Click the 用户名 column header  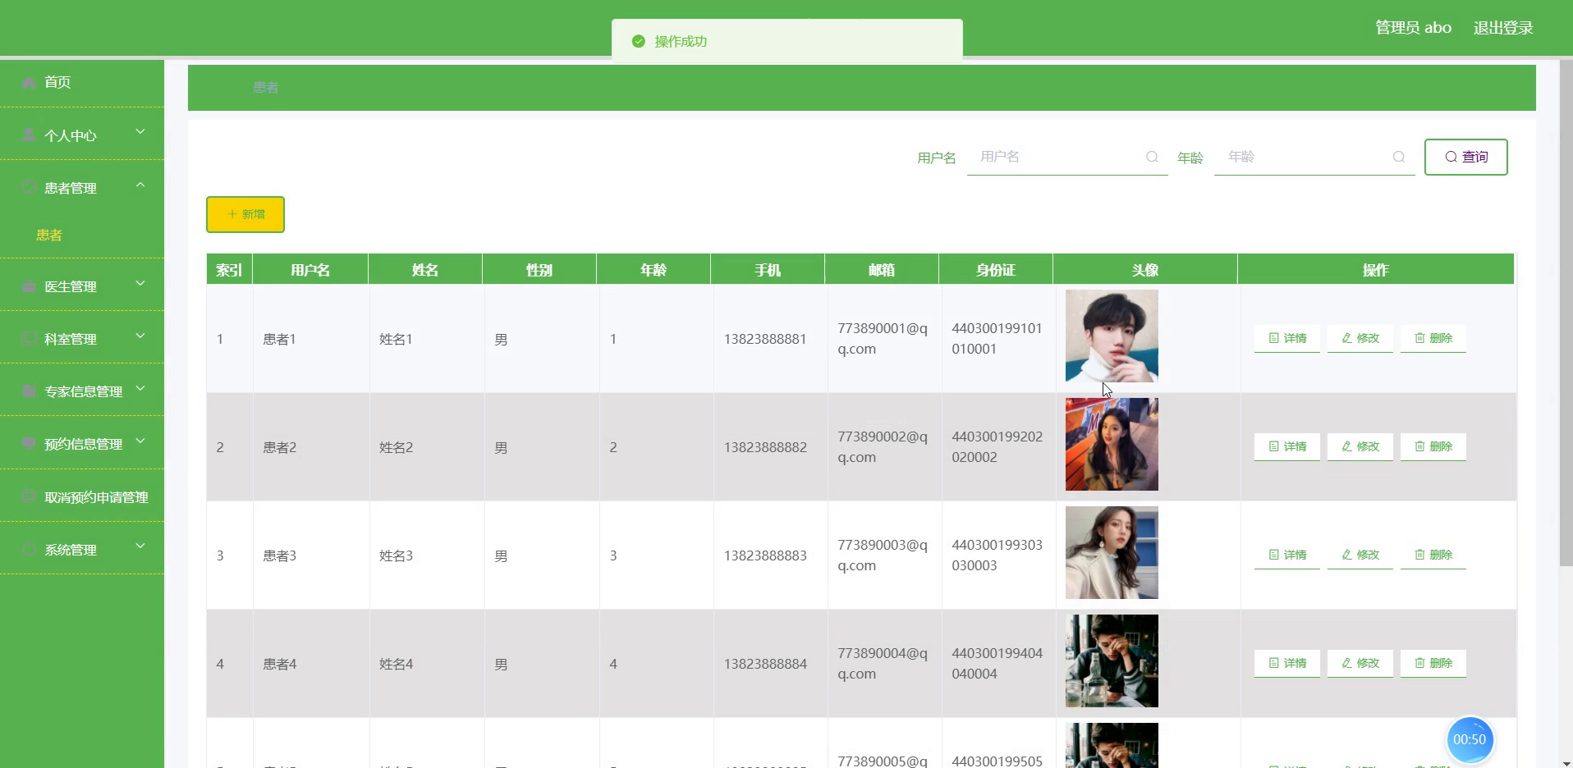click(310, 270)
